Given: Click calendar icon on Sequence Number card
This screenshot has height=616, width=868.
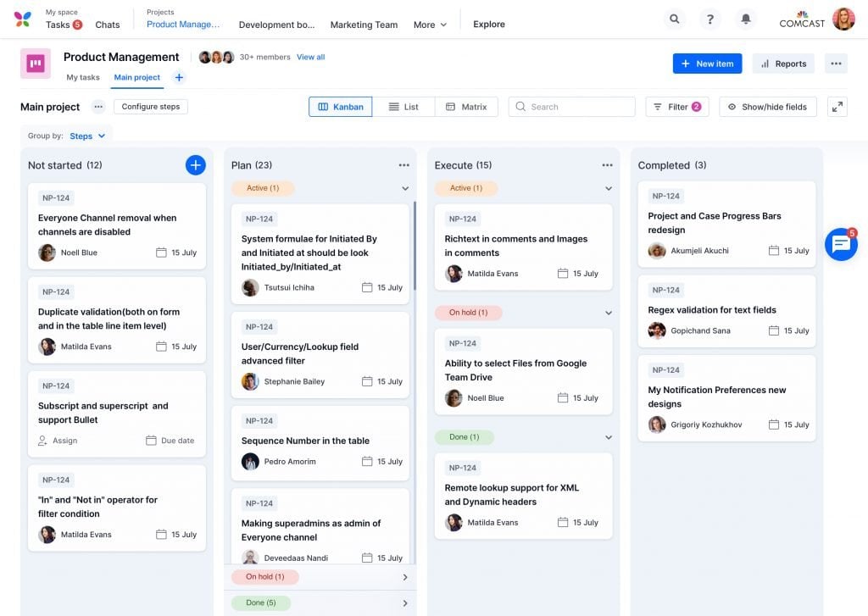Looking at the screenshot, I should click(367, 461).
